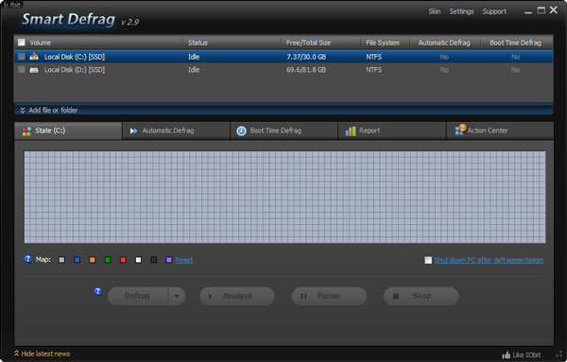This screenshot has height=362, width=567.
Task: Open the Boot Time Defrag tab
Action: point(283,130)
